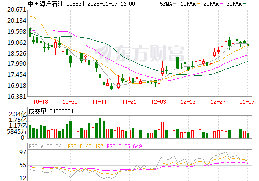This screenshot has height=181, width=259.
Task: Click the RSI_B value label
Action: tap(85, 146)
